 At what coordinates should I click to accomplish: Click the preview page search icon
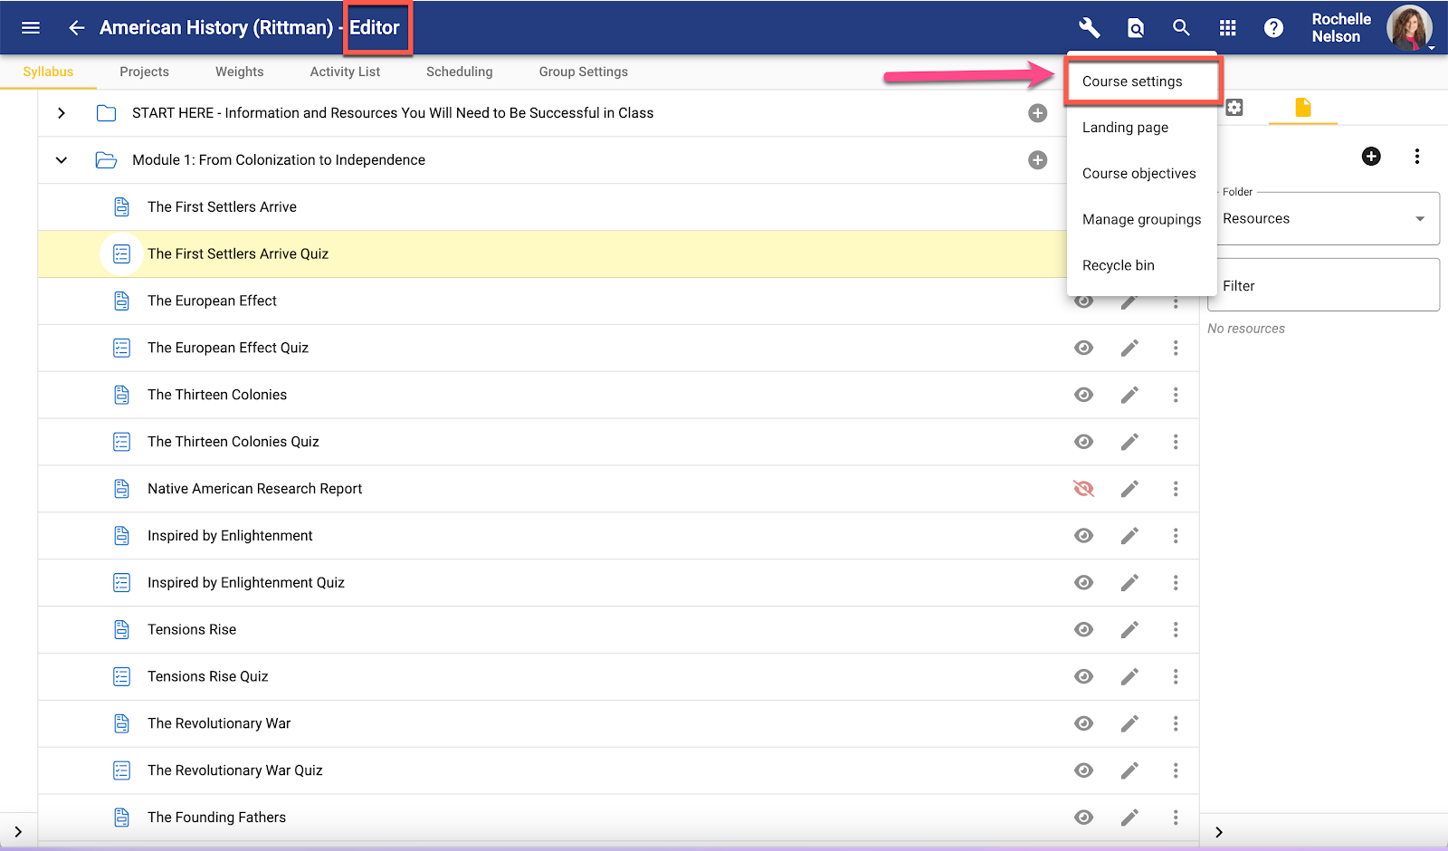click(x=1136, y=28)
